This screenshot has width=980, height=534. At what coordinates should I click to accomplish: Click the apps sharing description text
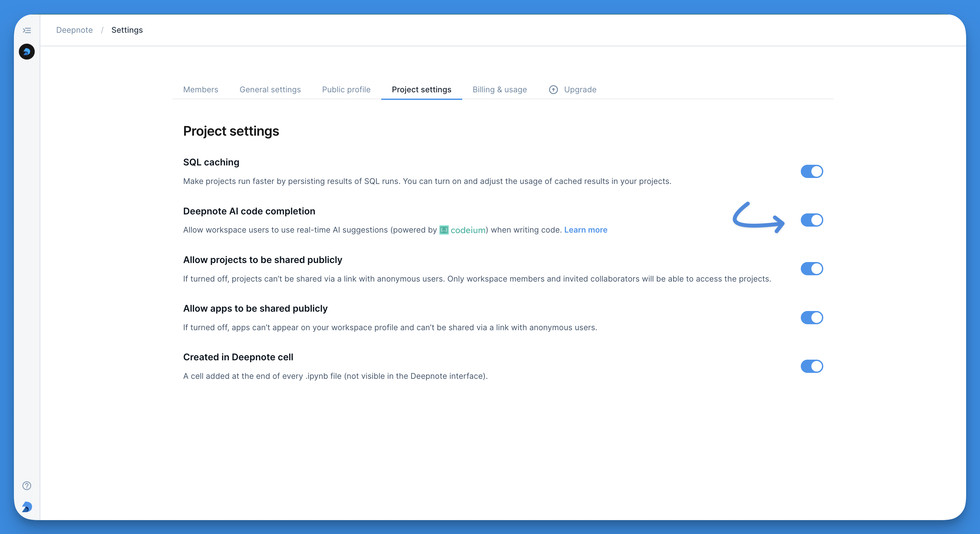pyautogui.click(x=390, y=327)
